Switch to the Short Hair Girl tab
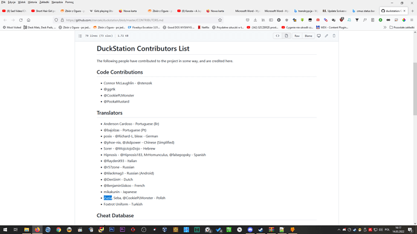Screen dimensions: 417x234 pyautogui.click(x=44, y=11)
